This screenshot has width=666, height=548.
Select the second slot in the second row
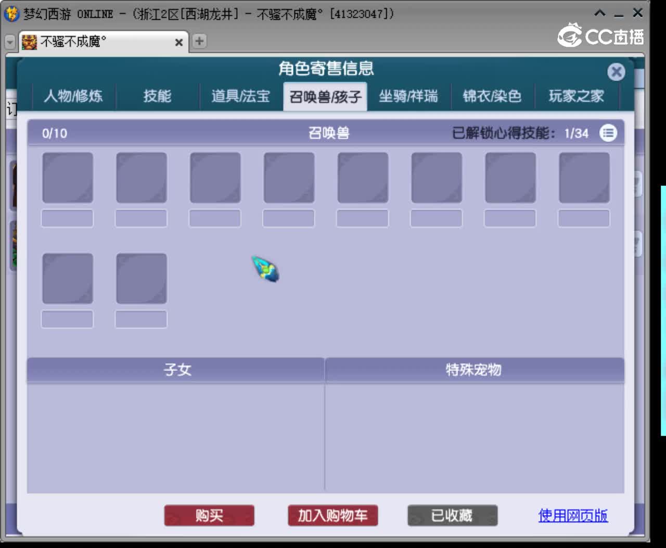tap(142, 279)
